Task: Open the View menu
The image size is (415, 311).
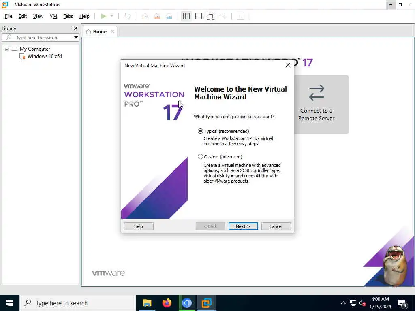Action: 38,16
